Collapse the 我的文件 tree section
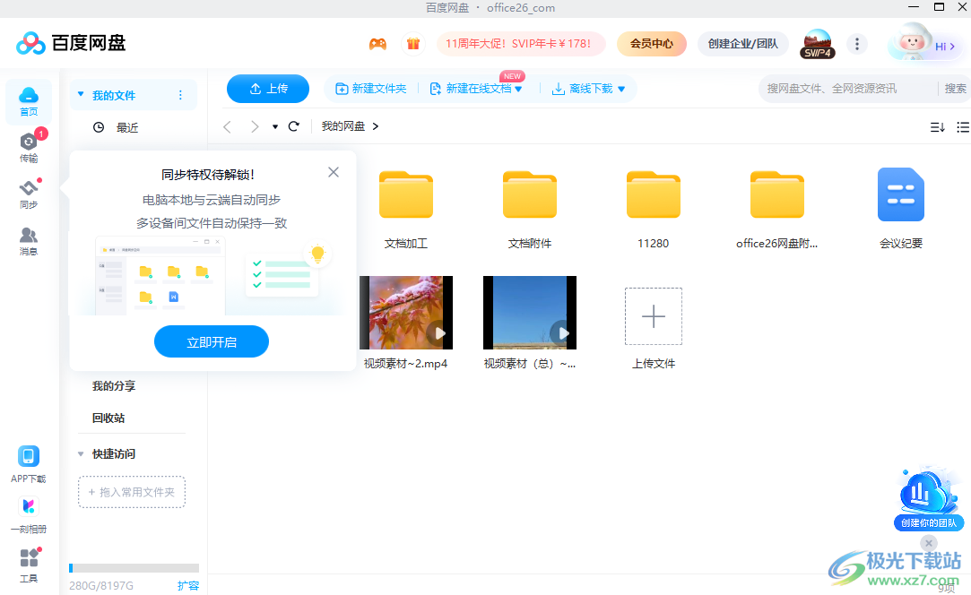The image size is (971, 595). [81, 95]
